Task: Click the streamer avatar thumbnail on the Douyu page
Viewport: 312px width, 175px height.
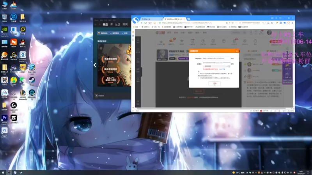Action: point(162,55)
